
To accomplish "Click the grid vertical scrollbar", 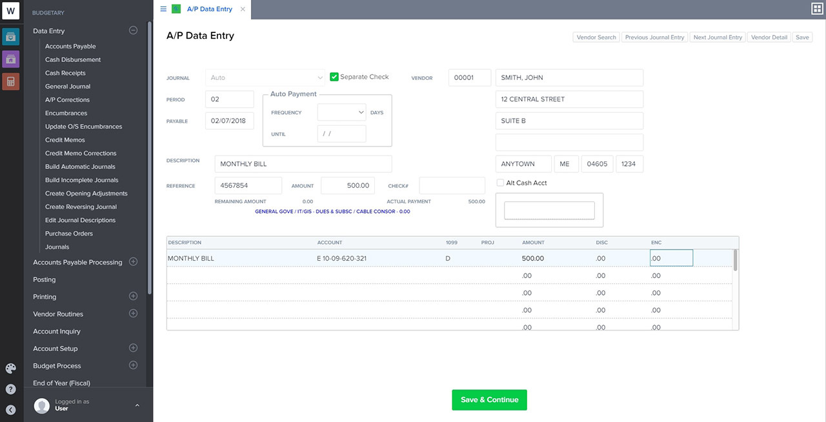I will (736, 260).
